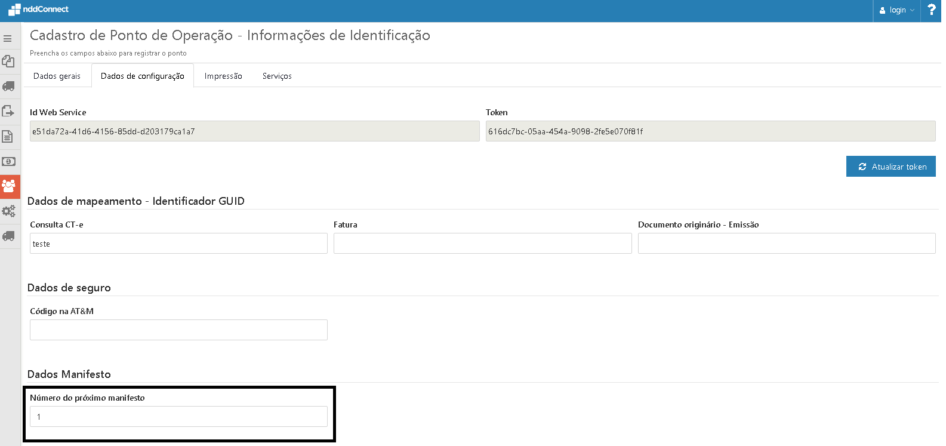Focus the Código na AT&M field
This screenshot has width=946, height=446.
pos(178,330)
